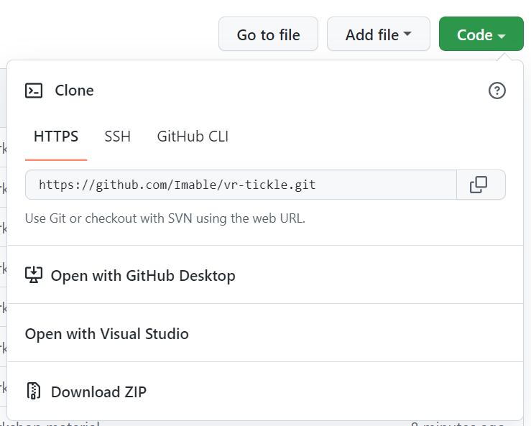Click the Use Git or checkout hint text
Screen dimensions: 531x426
click(x=165, y=218)
